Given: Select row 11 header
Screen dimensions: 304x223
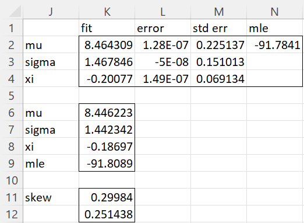Looking at the screenshot, I should 11,197.
